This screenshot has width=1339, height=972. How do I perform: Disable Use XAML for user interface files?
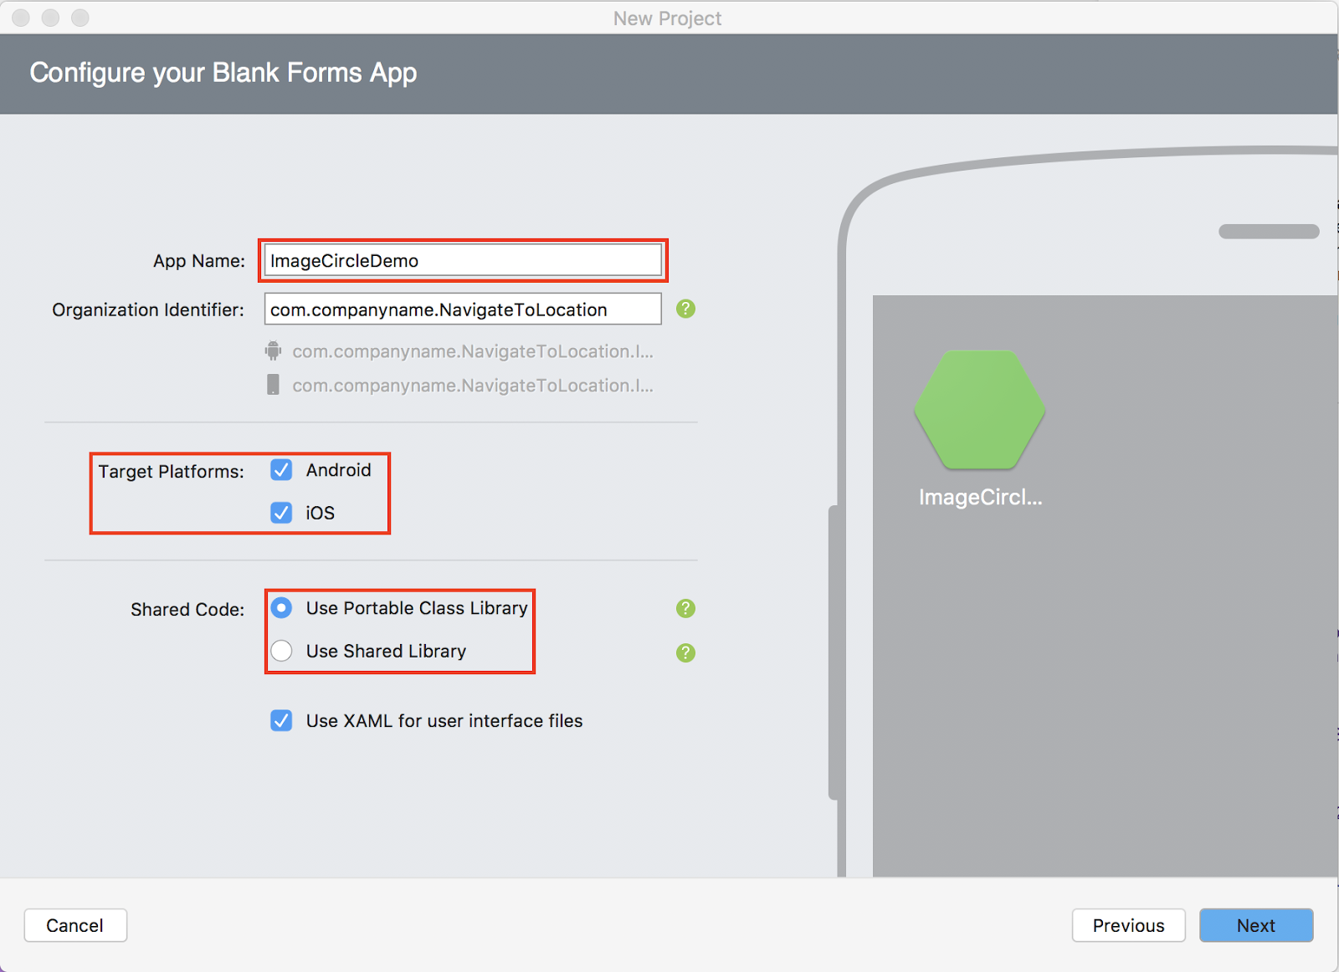(x=281, y=720)
